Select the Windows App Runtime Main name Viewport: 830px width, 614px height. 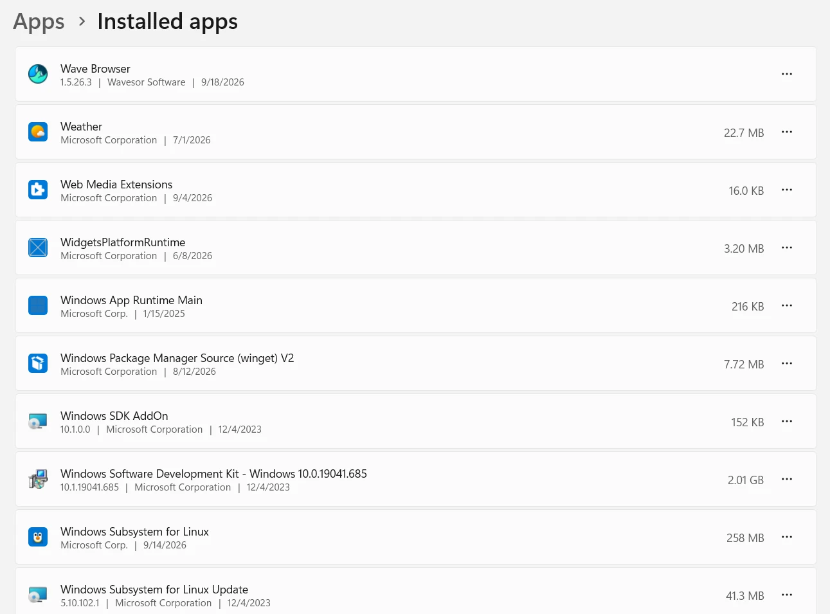[x=131, y=300]
